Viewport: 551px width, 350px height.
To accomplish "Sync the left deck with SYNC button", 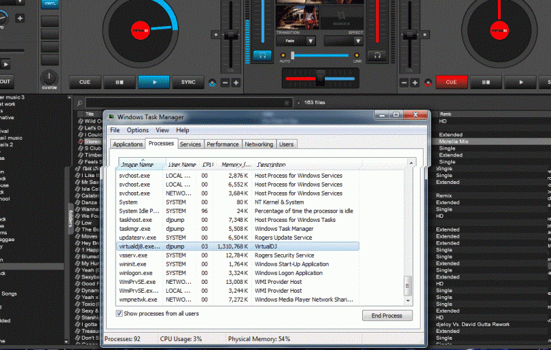I will (188, 82).
